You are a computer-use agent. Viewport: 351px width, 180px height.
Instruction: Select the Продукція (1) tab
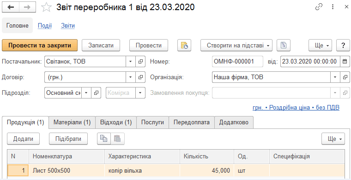[25, 122]
